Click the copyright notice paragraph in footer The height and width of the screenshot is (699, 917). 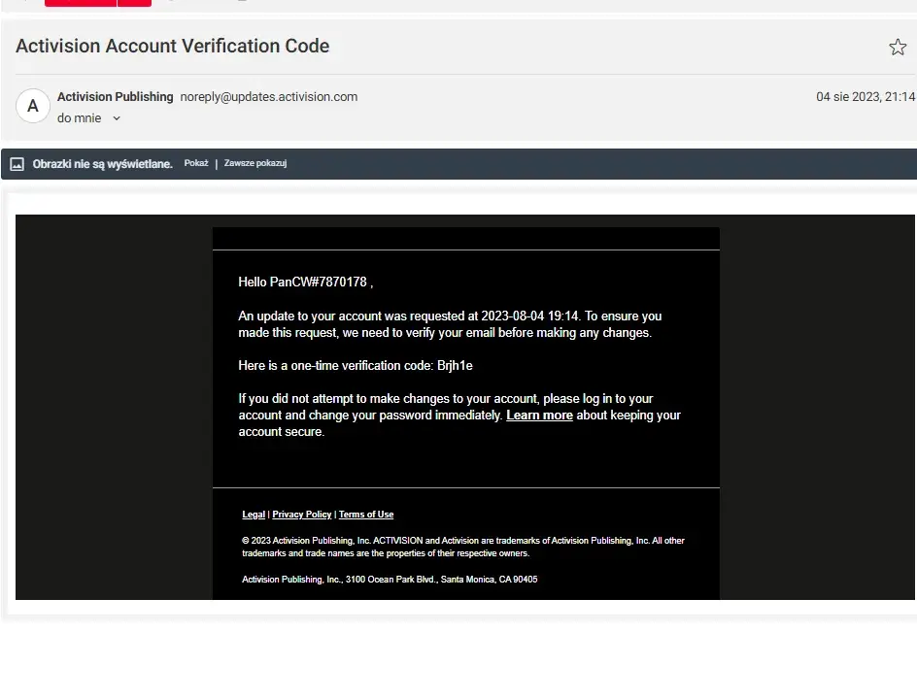tap(463, 547)
